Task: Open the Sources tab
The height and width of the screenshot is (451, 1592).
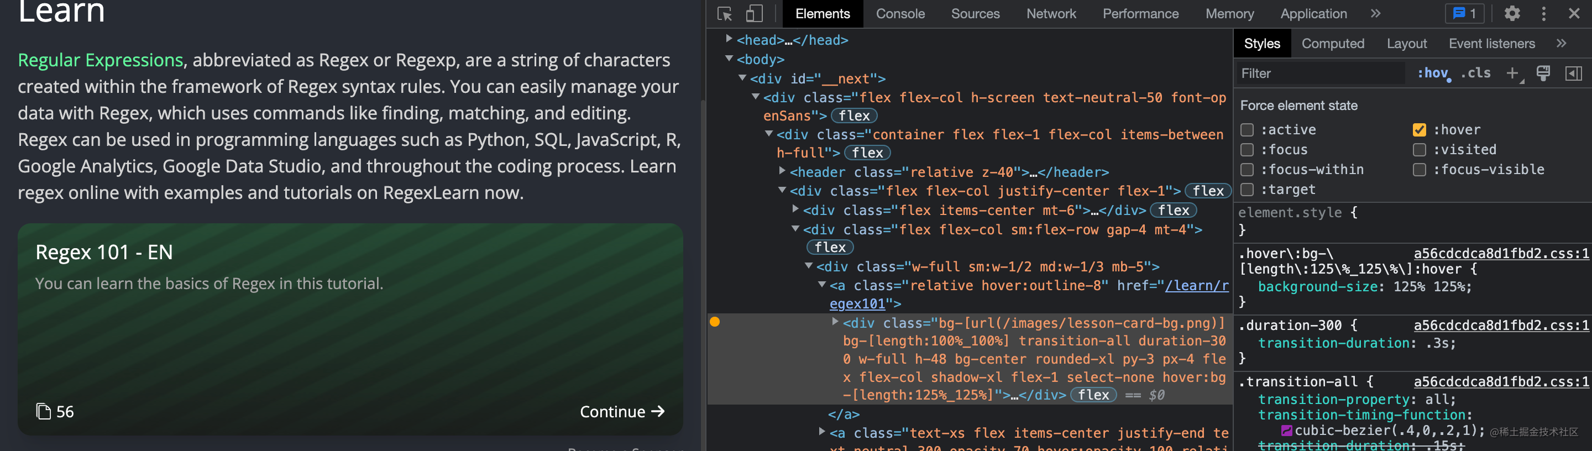Action: coord(975,14)
